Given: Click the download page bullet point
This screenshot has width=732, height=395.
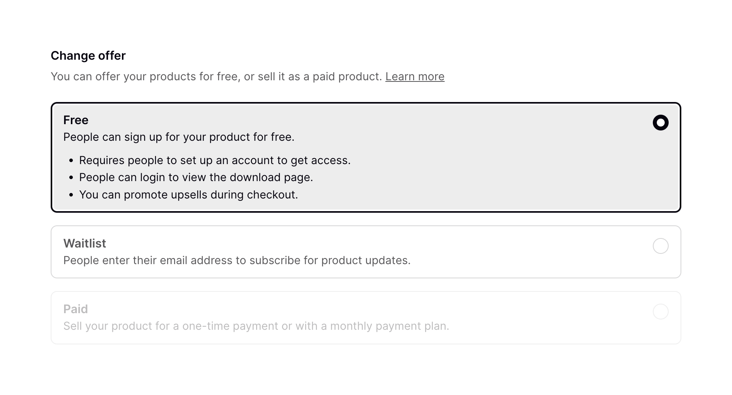Looking at the screenshot, I should point(196,177).
